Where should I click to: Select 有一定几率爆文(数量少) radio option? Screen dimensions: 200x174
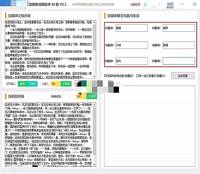(x=151, y=76)
